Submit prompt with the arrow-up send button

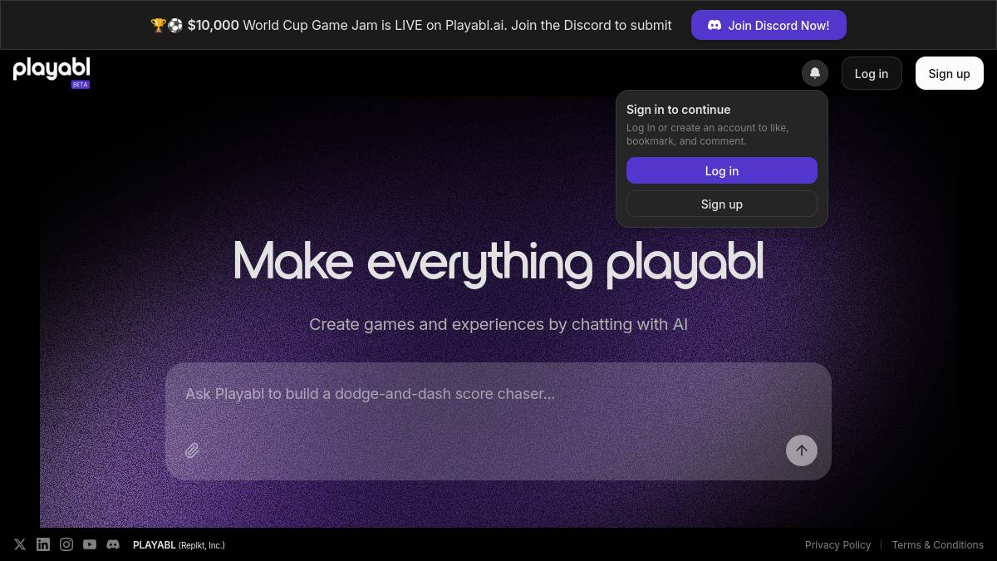click(802, 450)
